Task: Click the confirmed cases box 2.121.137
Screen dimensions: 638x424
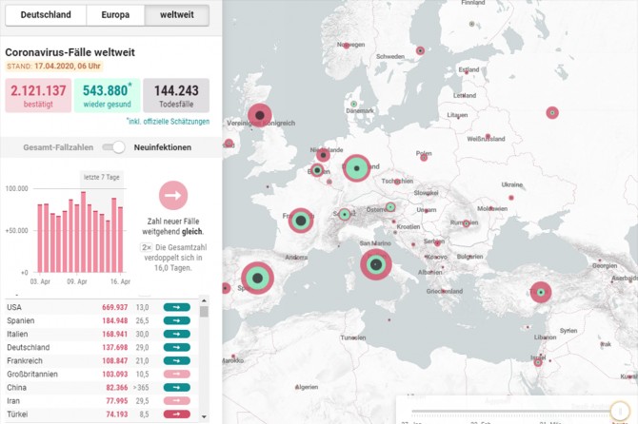Action: coord(38,95)
